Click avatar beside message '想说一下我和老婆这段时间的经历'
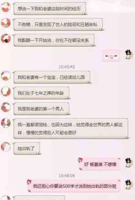 [x=6, y=7]
